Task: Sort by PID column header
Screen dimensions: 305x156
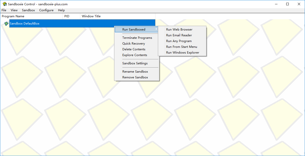Action: point(72,16)
